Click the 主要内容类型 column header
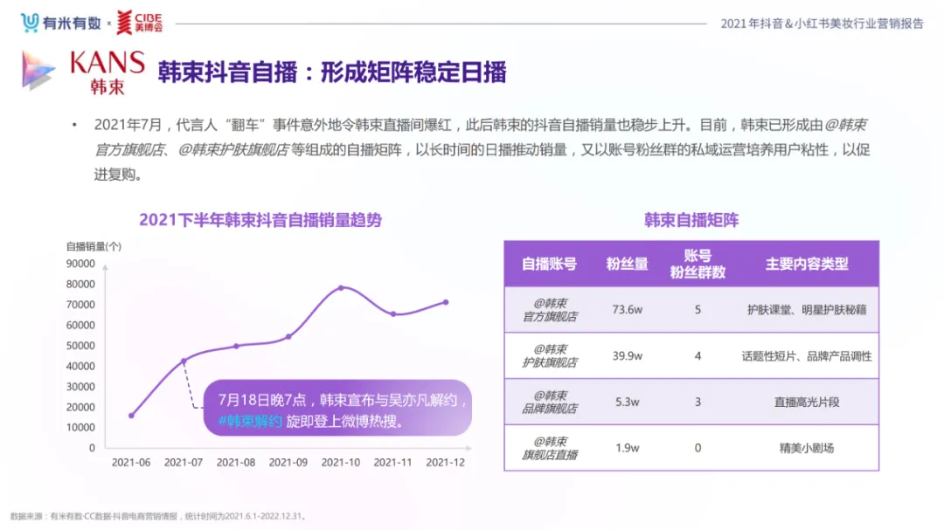This screenshot has width=944, height=530. coord(807,264)
